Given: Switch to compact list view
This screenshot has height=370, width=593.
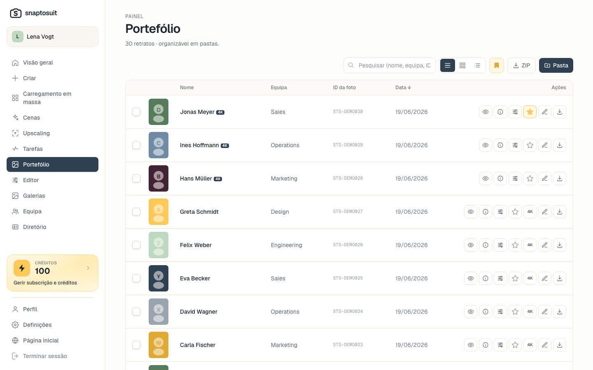Looking at the screenshot, I should pos(477,65).
